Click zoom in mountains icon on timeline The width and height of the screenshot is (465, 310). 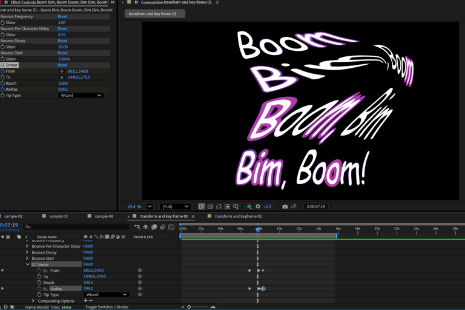click(x=213, y=307)
